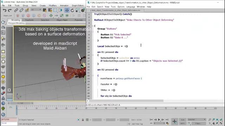
Task: Select the Select Object tool
Action: [45, 10]
